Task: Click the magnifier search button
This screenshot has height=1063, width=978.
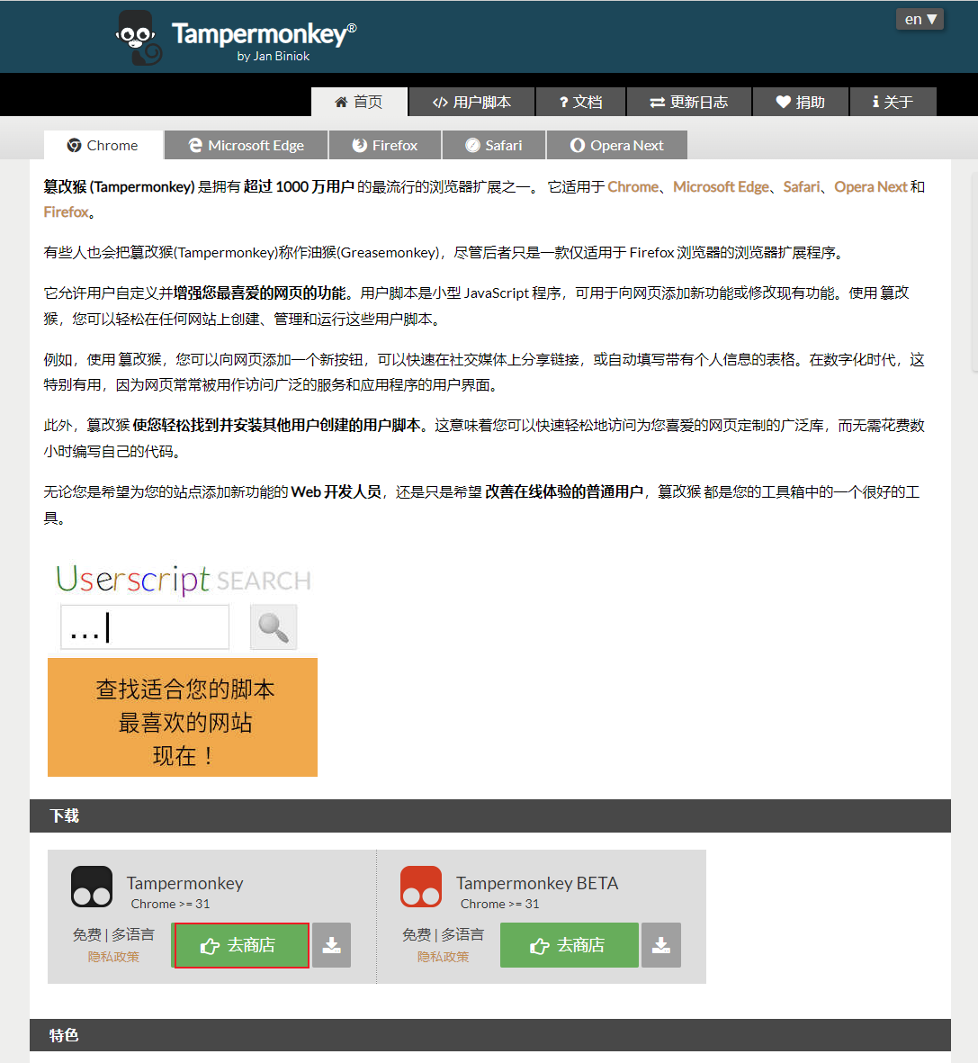Action: pos(274,627)
